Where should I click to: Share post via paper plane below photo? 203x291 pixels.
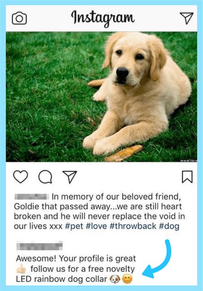click(x=70, y=177)
